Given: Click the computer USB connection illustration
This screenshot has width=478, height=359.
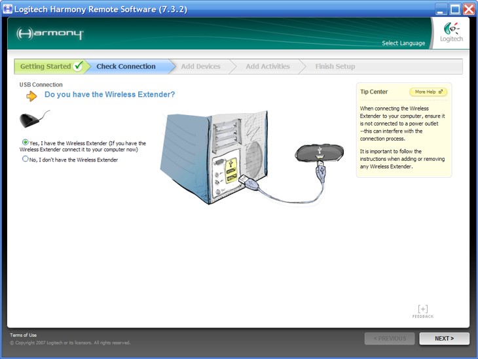Looking at the screenshot, I should coord(252,158).
